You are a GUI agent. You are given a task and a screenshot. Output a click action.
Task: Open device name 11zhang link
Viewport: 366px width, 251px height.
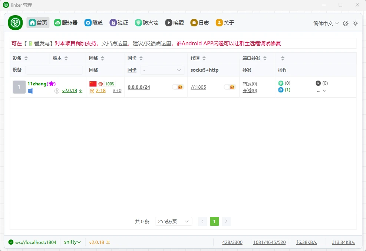pyautogui.click(x=37, y=84)
